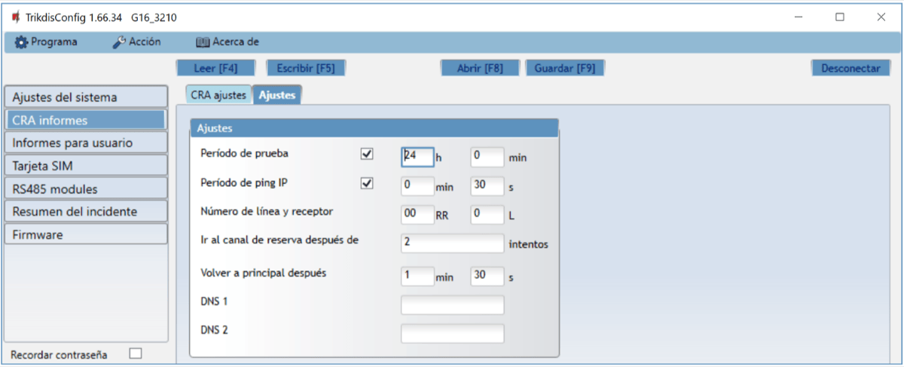Open Informes para usuario section
The image size is (904, 367).
[85, 142]
